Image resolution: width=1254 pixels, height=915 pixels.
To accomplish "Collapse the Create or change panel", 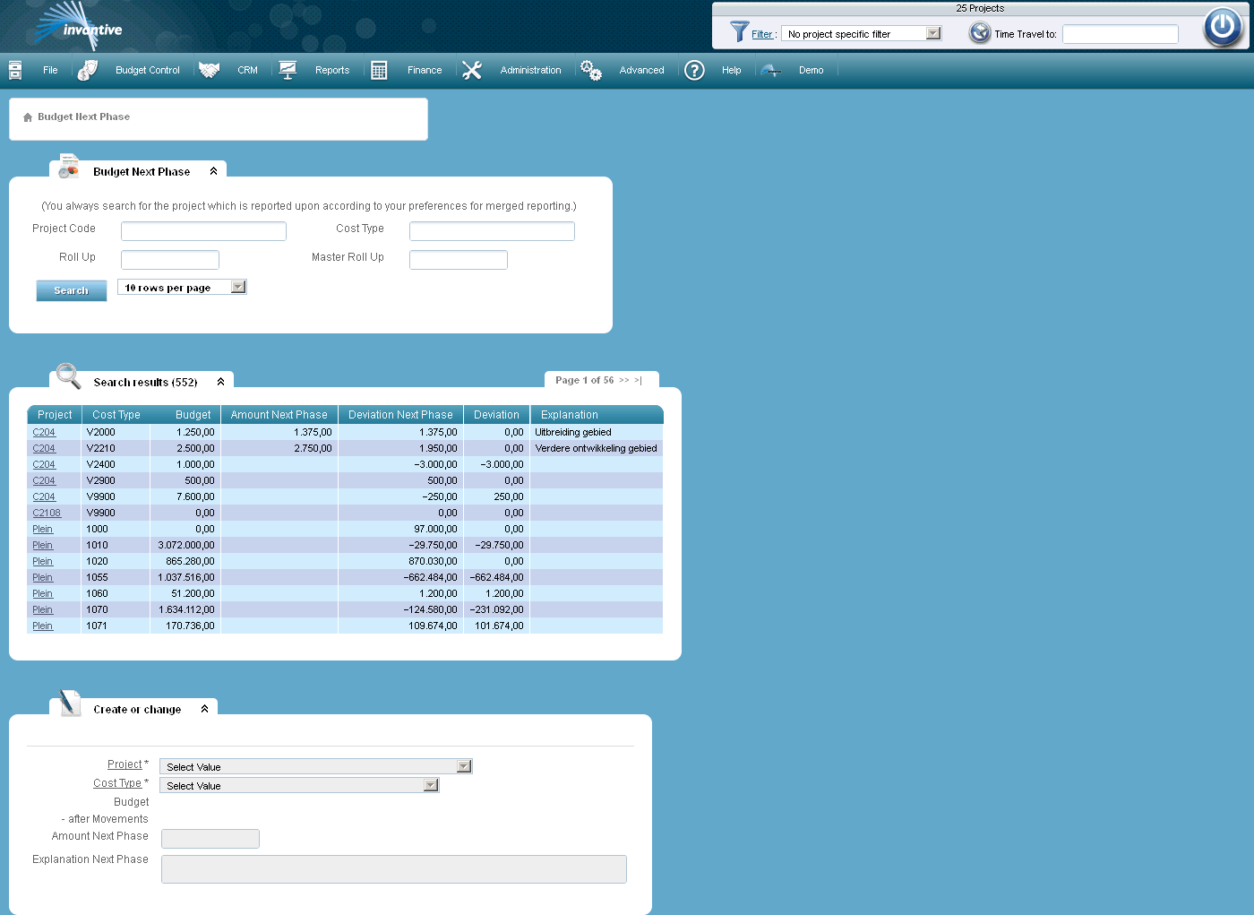I will click(204, 709).
